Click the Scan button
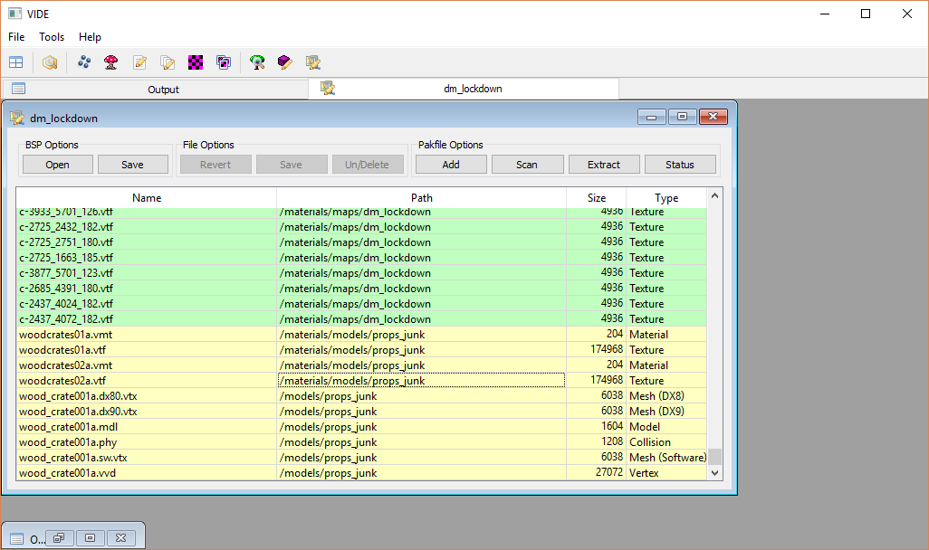Viewport: 929px width, 550px height. tap(527, 165)
